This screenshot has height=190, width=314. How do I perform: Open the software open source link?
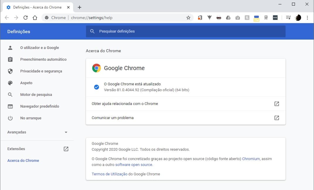(x=134, y=164)
